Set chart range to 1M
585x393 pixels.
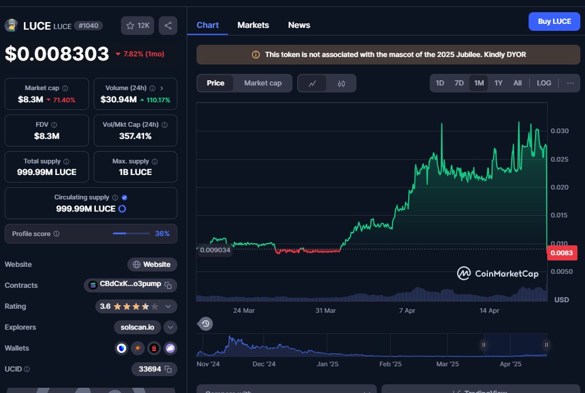pyautogui.click(x=479, y=83)
